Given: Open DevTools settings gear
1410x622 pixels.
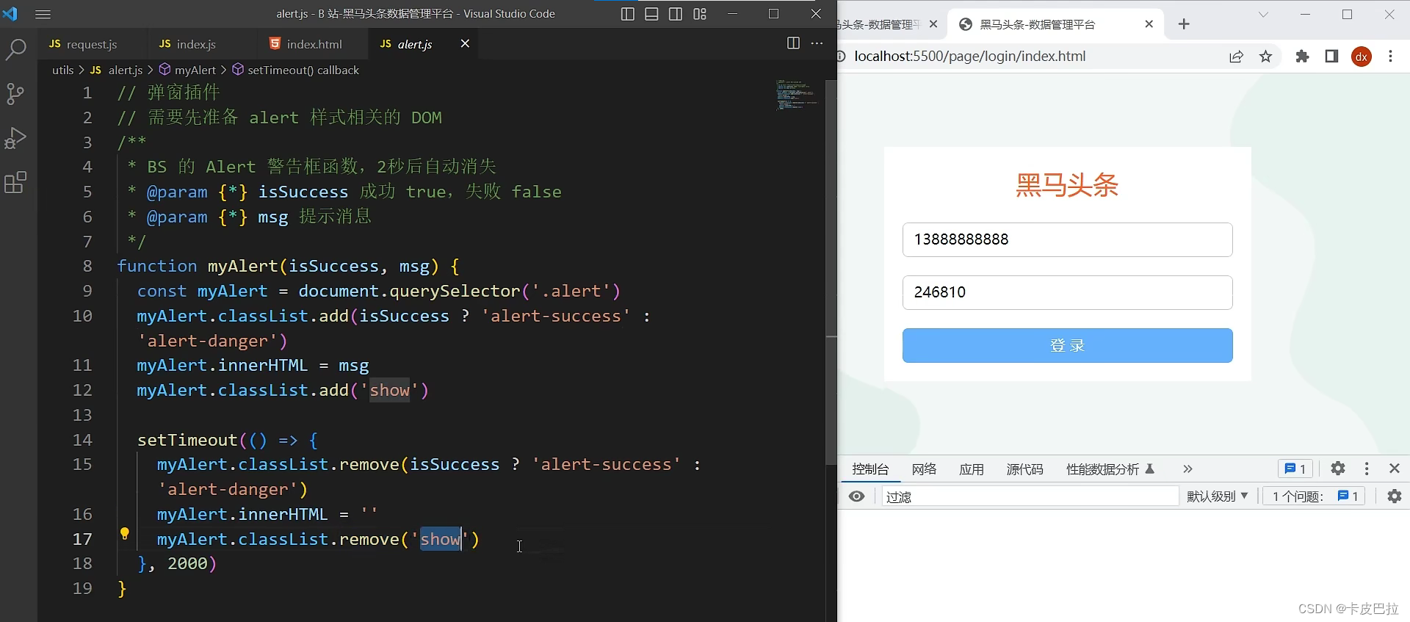Looking at the screenshot, I should 1338,469.
